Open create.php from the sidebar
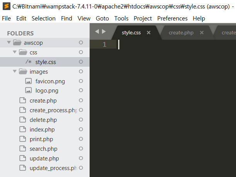This screenshot has width=236, height=177. pos(43,101)
